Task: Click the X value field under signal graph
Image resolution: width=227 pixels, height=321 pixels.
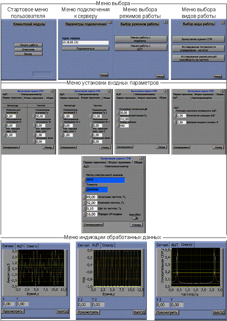Action: coord(9,304)
